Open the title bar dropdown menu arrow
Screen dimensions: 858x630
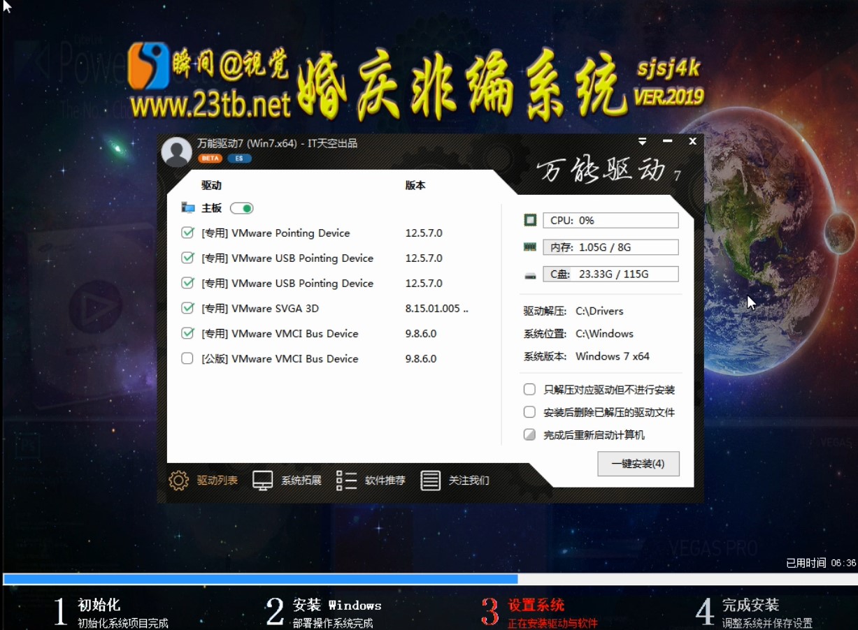[x=643, y=142]
